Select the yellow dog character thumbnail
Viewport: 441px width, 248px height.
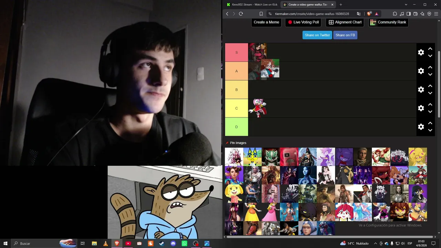[x=234, y=194]
